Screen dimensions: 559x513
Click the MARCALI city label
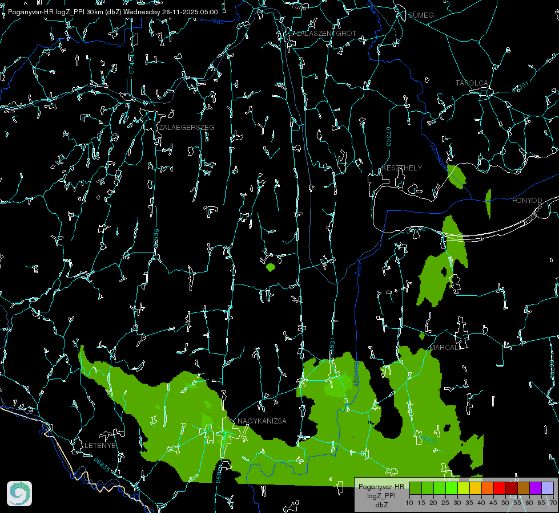click(444, 348)
